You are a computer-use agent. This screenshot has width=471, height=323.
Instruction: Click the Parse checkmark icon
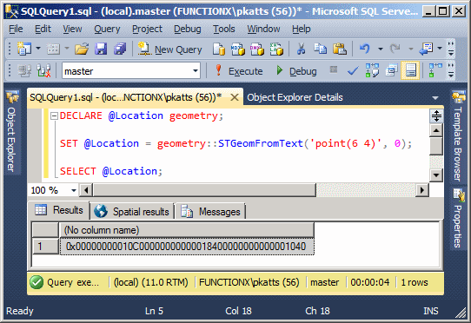(352, 71)
